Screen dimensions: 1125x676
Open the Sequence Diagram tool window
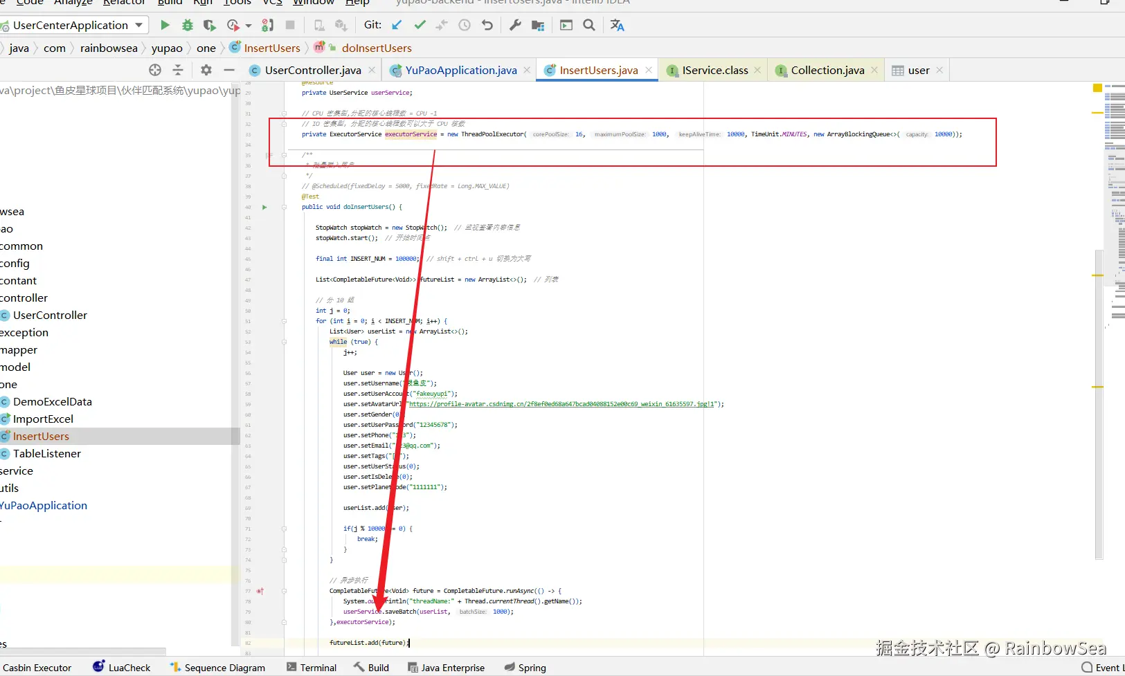[x=217, y=668]
